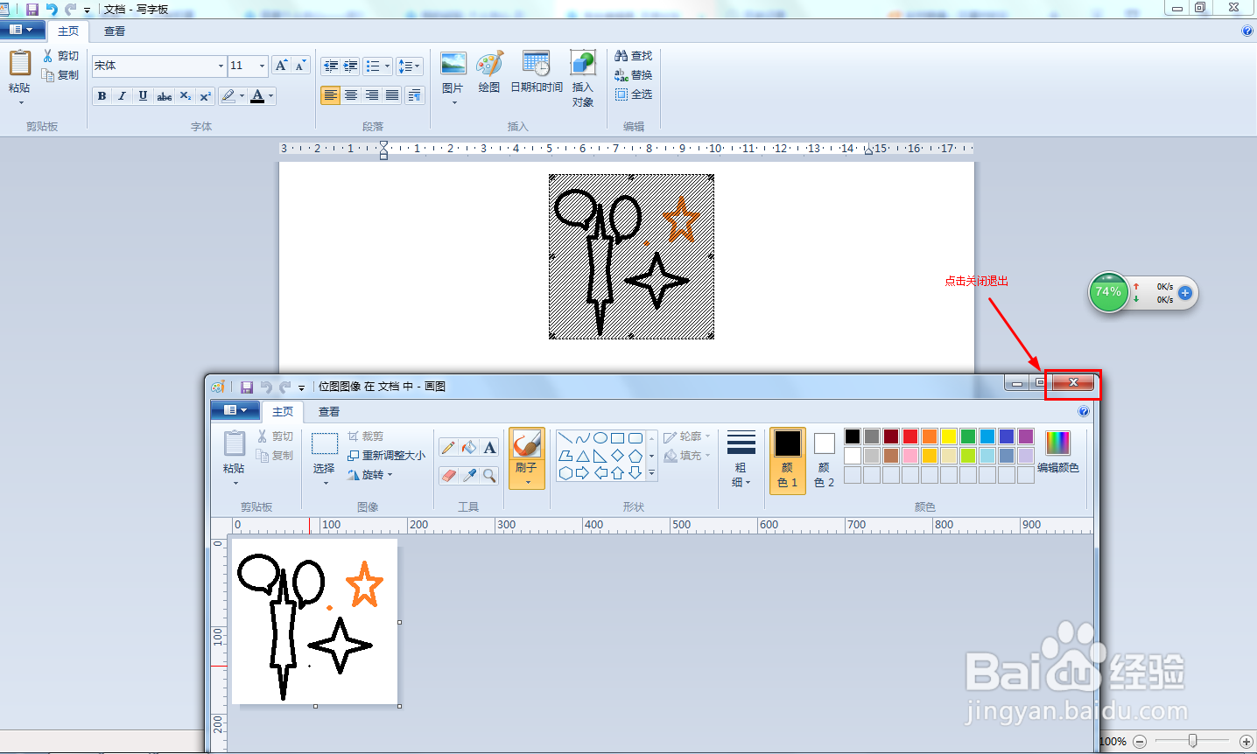Click the blue plus on the network speed widget

1185,293
